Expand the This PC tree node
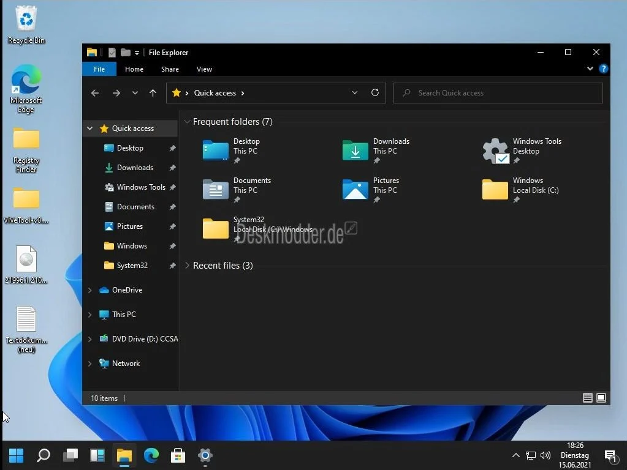 click(90, 315)
